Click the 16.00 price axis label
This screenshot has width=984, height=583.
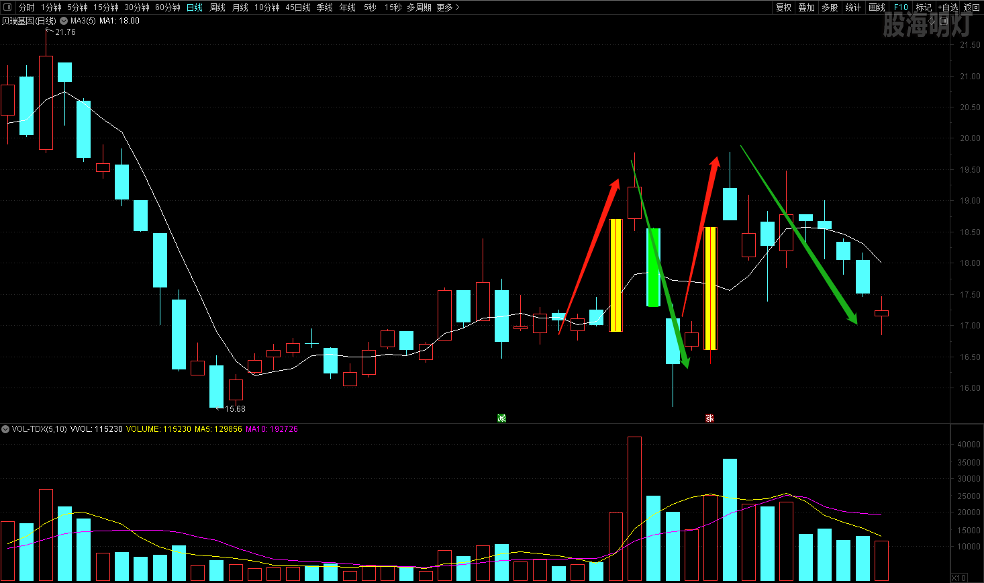(970, 388)
